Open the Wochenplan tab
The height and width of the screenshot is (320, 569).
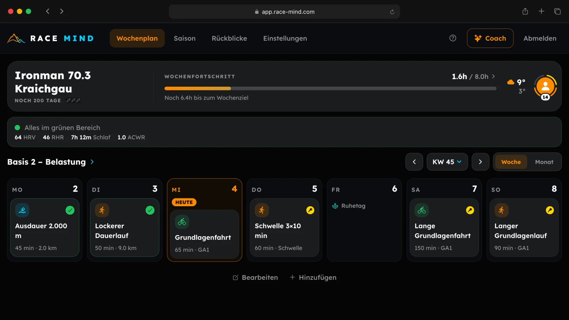tap(137, 38)
